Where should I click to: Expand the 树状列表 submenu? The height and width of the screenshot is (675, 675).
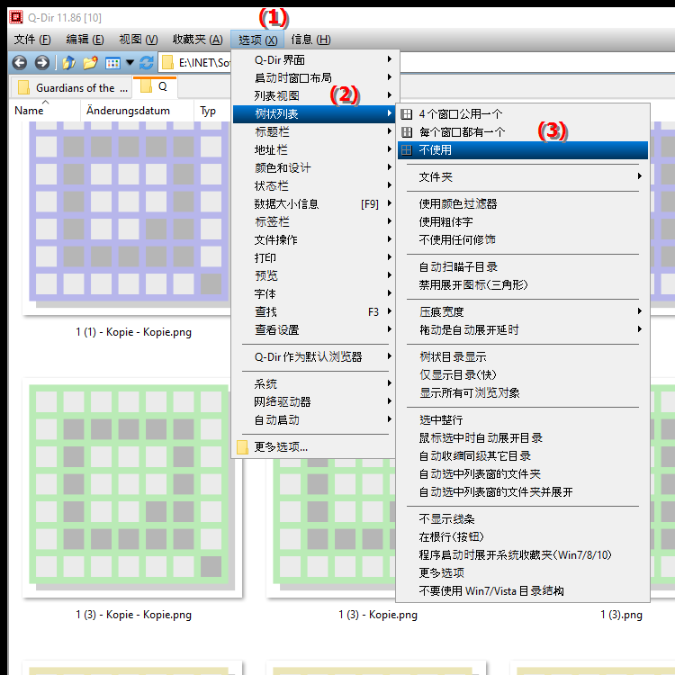314,114
